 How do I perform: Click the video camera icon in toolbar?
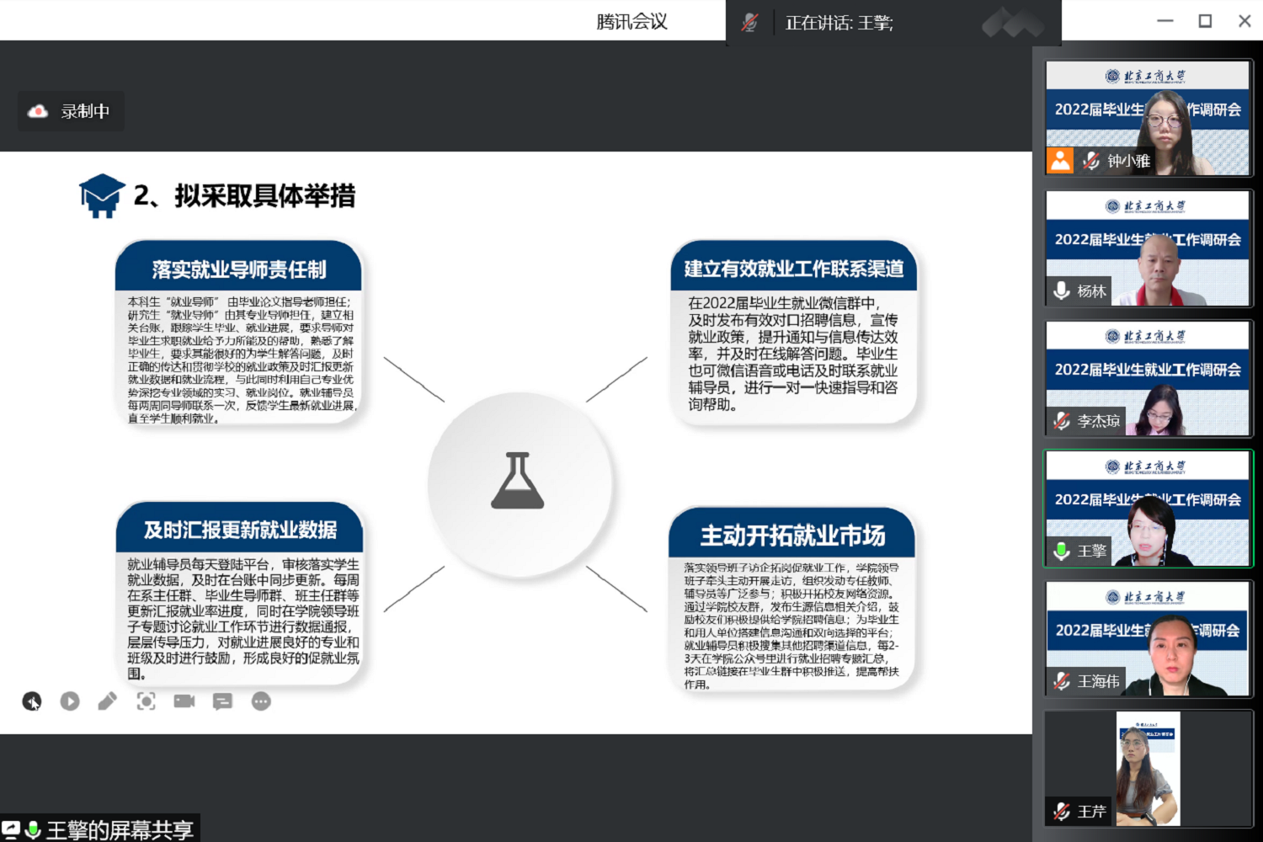pos(184,701)
